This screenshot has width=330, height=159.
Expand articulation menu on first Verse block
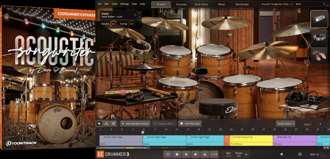[145, 137]
